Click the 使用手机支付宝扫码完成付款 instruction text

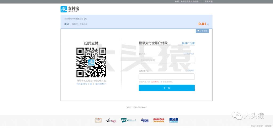coord(91,81)
